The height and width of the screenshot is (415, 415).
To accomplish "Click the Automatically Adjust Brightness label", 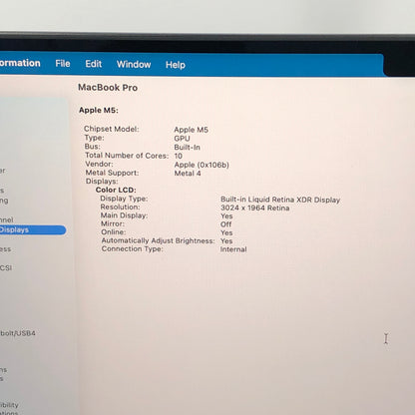I will click(158, 240).
